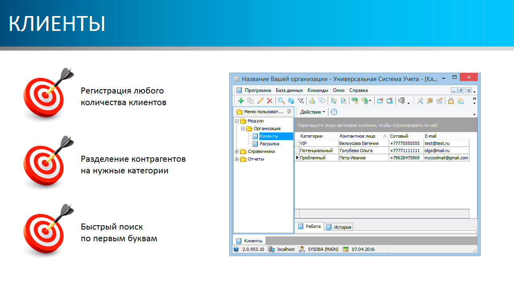This screenshot has height=289, width=514.
Task: Open the dropdown arrow next to the import icon
Action: [x=370, y=101]
